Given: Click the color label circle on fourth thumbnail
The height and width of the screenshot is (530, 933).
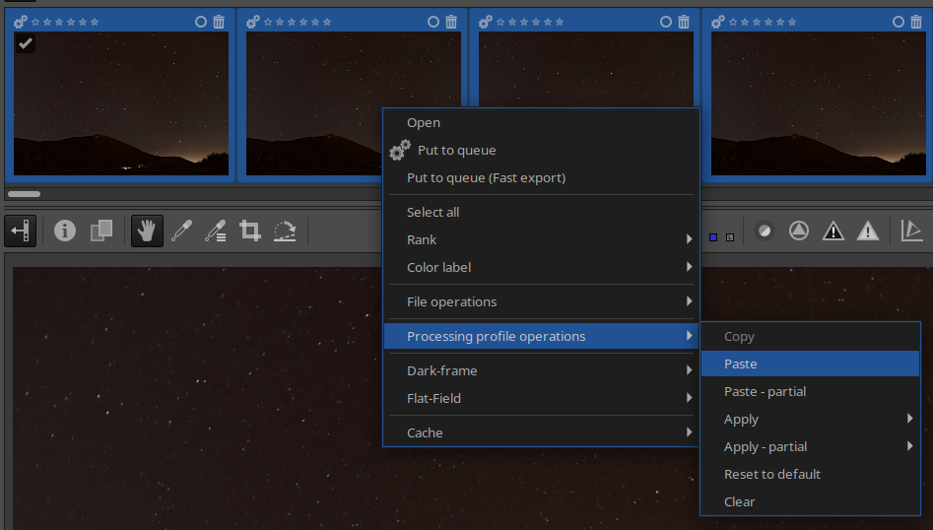Looking at the screenshot, I should (899, 22).
